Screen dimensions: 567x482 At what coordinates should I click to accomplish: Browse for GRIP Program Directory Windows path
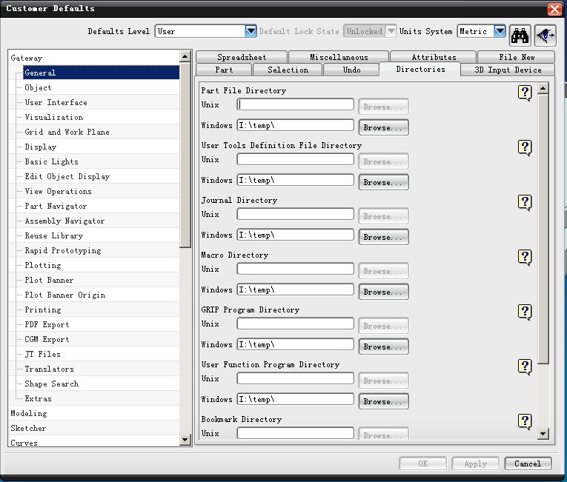384,347
